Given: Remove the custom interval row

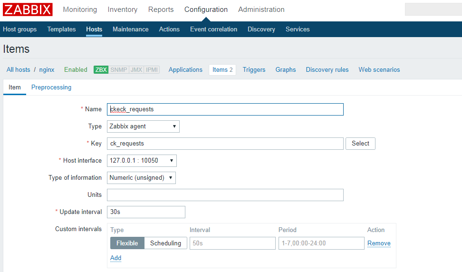Looking at the screenshot, I should (x=379, y=243).
